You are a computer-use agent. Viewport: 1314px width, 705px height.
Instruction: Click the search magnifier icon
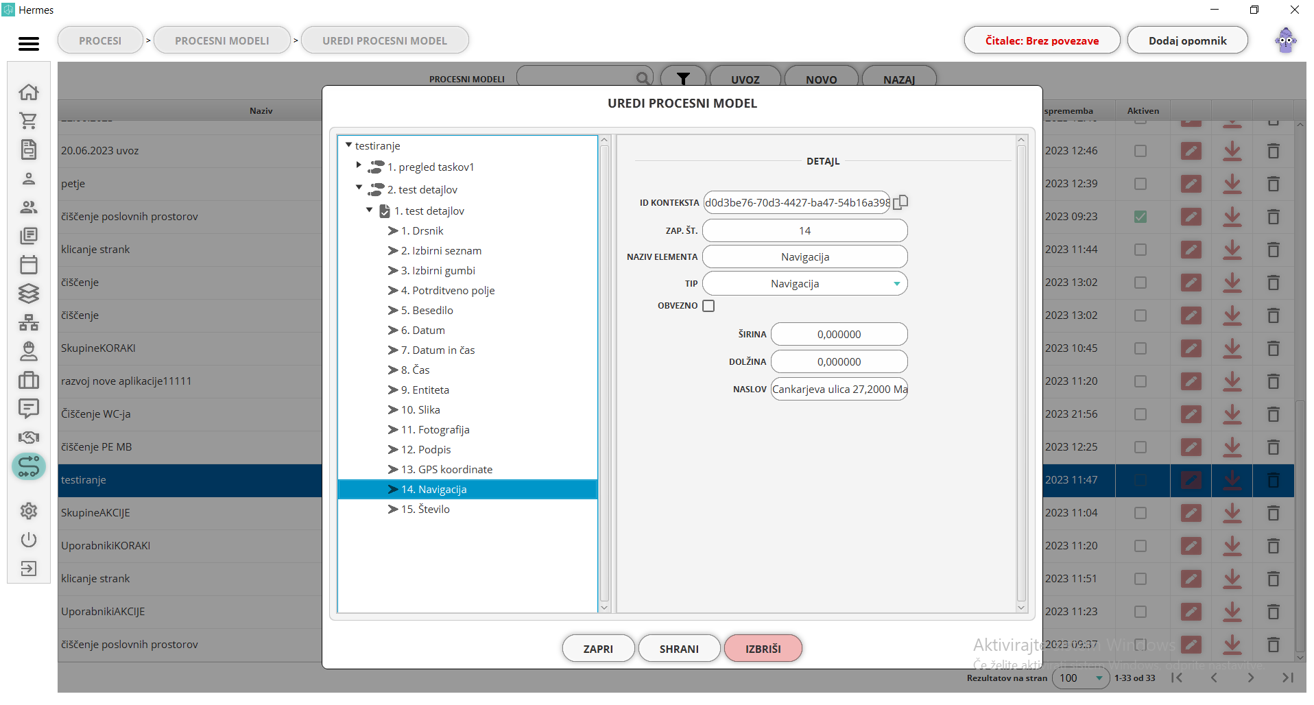pos(643,79)
